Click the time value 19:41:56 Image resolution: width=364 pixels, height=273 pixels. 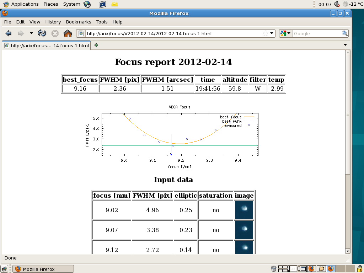tap(208, 89)
